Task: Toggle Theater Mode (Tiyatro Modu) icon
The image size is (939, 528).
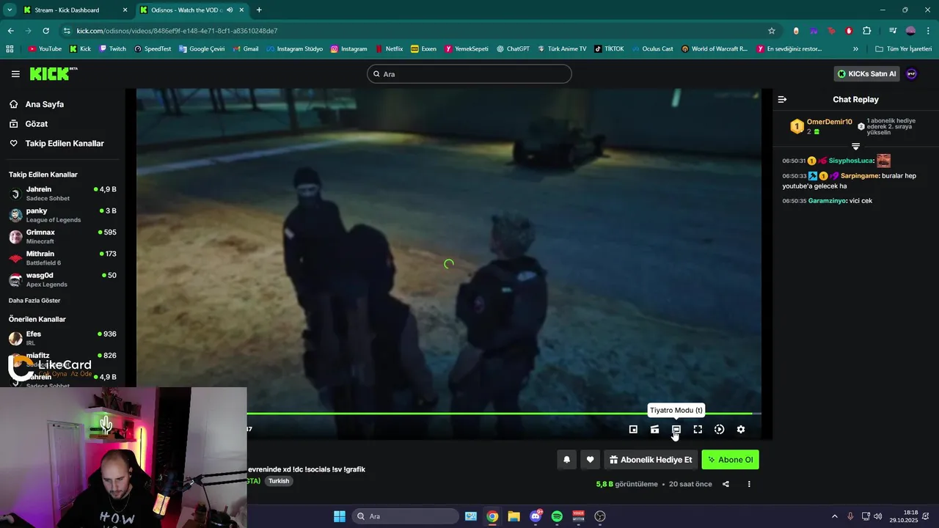Action: [x=676, y=430]
